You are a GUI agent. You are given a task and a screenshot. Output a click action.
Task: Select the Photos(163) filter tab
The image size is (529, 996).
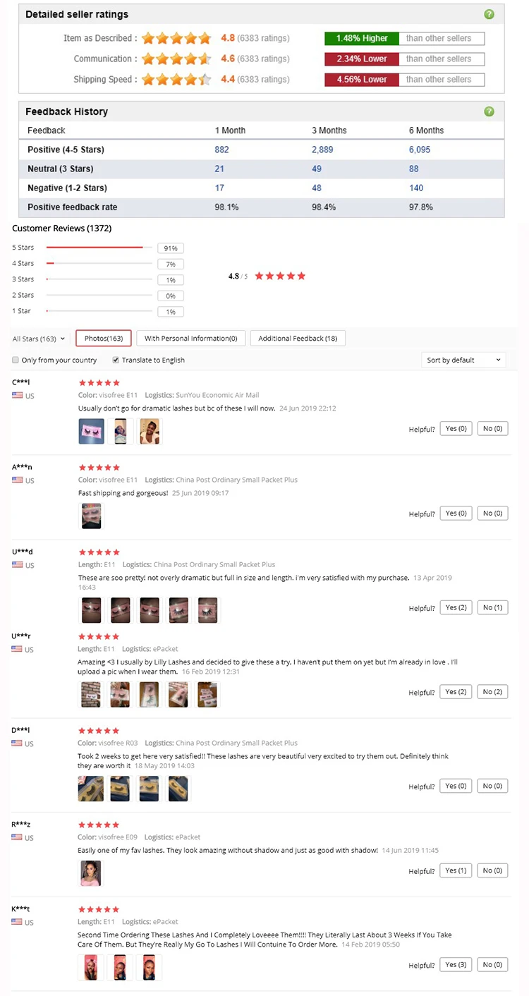pos(104,339)
